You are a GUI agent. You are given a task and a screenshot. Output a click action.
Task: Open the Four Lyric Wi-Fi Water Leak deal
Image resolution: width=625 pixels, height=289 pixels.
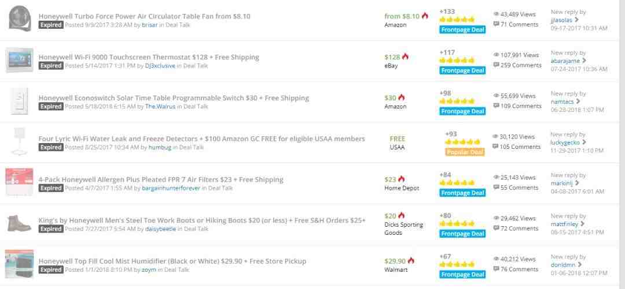point(201,138)
